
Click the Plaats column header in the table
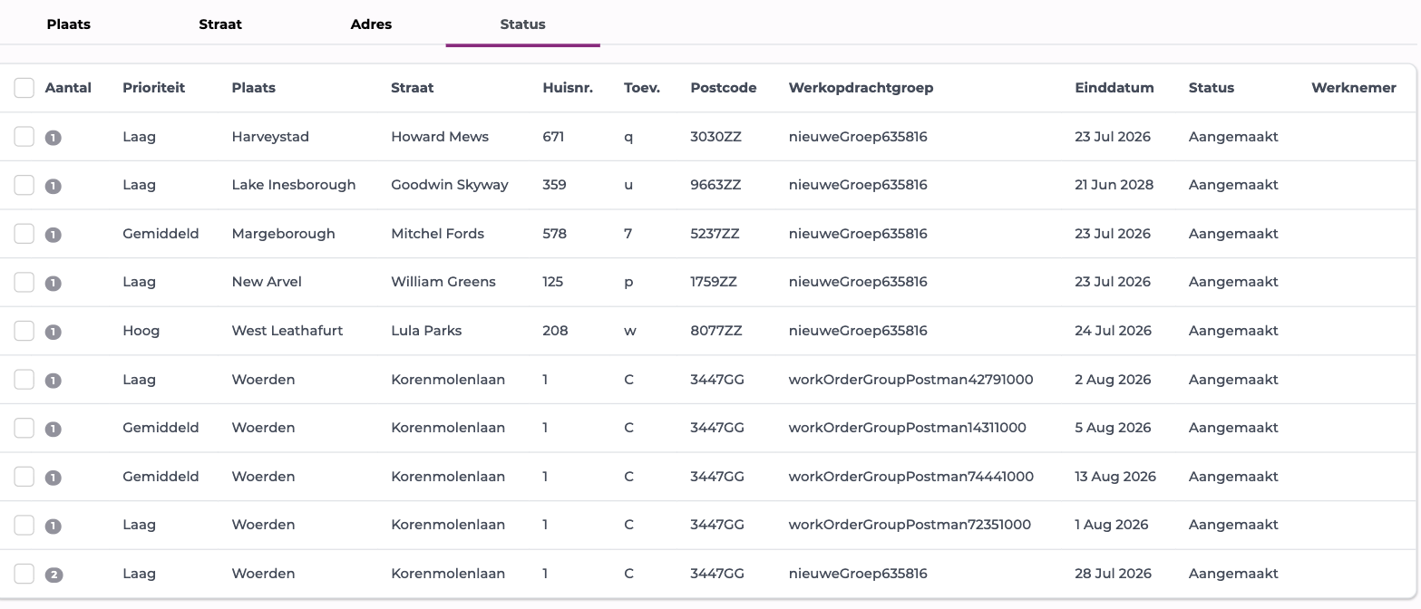(x=253, y=88)
